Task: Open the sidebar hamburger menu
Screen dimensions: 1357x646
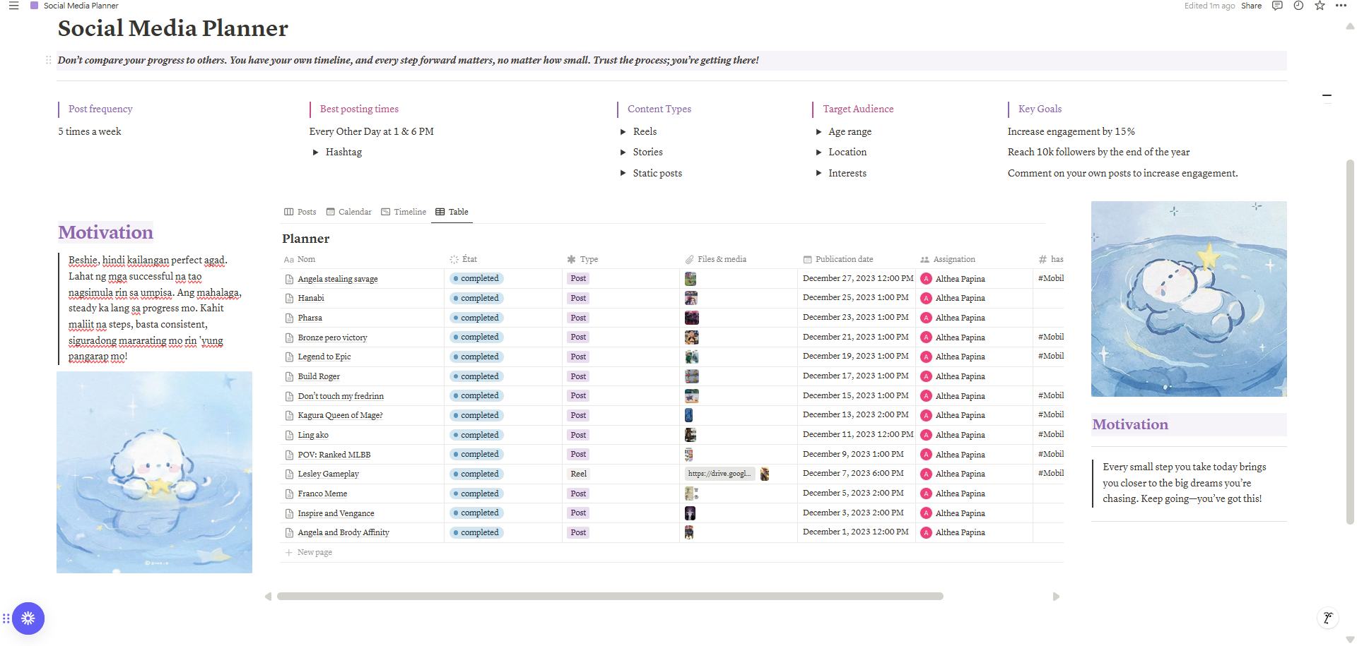Action: [13, 6]
